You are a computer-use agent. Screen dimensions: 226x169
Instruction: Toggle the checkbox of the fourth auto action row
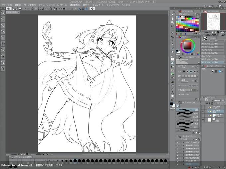tap(178, 152)
